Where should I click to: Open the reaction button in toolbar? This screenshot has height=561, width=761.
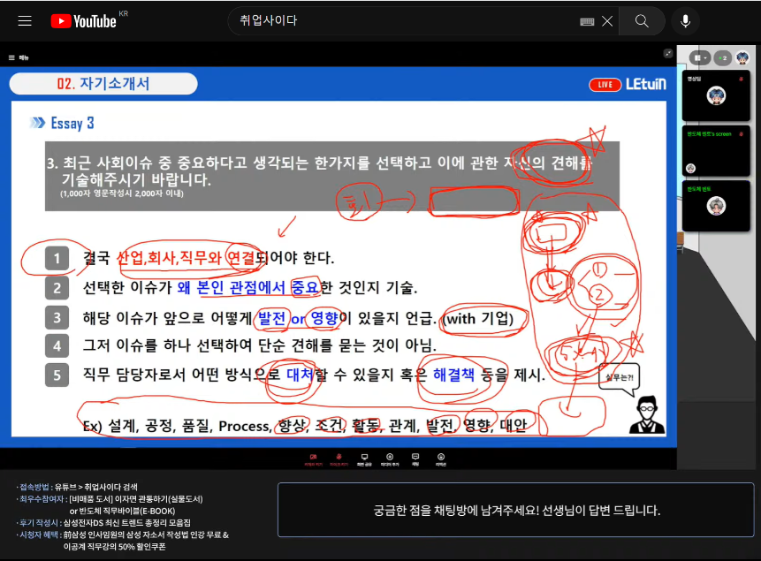click(441, 458)
